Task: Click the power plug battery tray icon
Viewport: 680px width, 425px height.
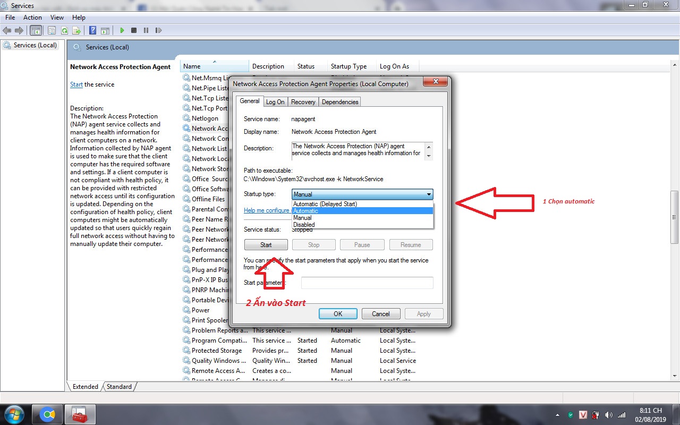Action: [x=596, y=415]
